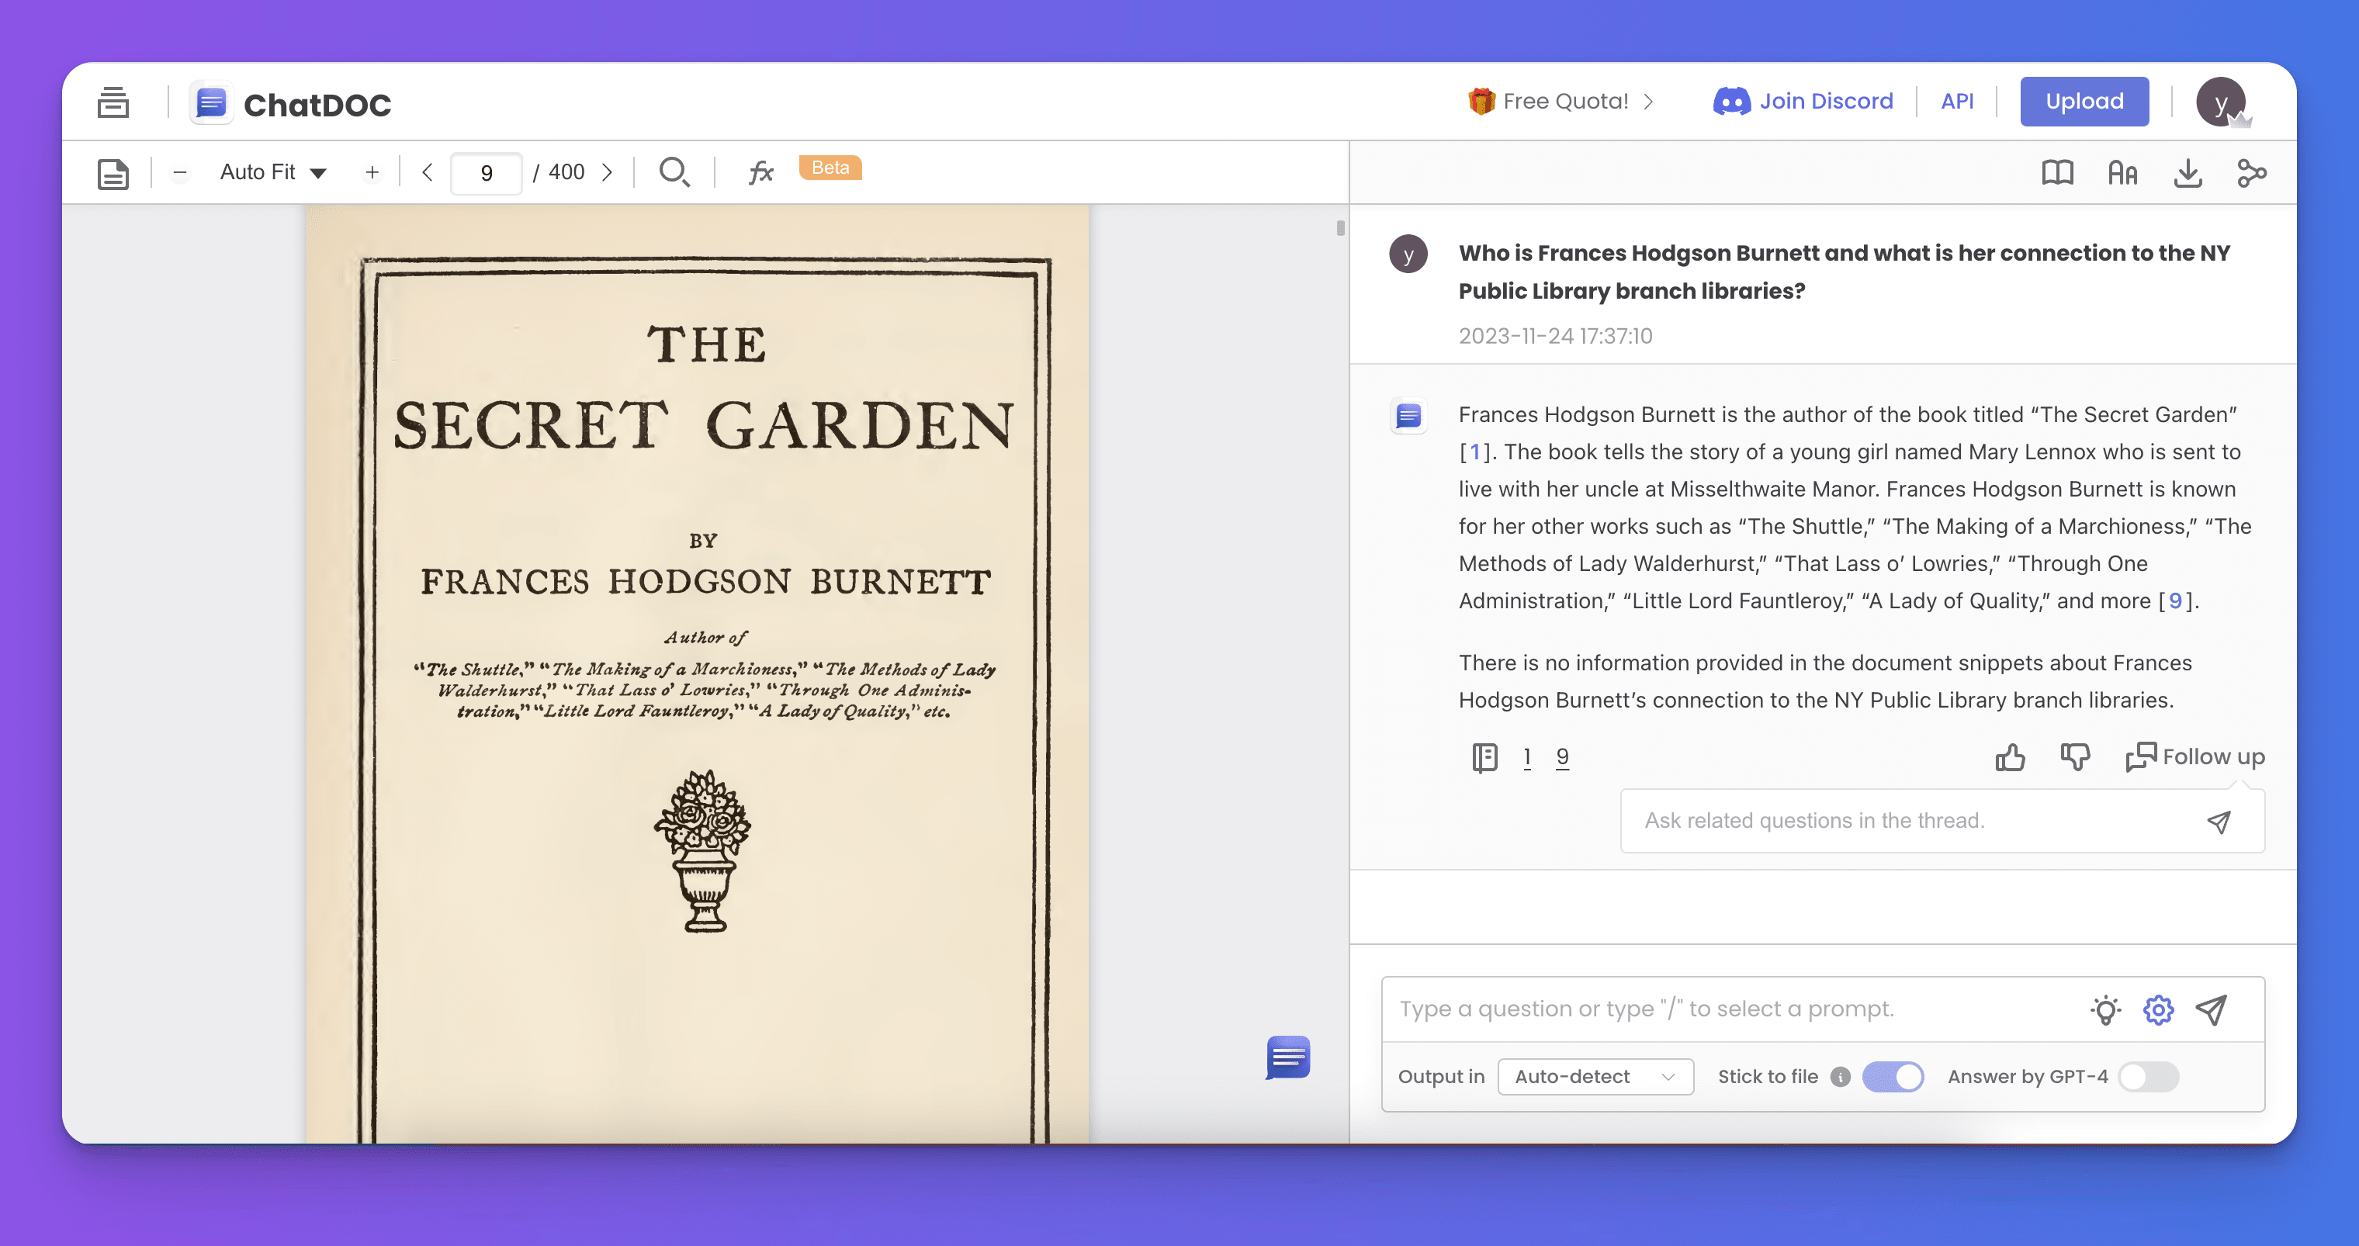Click the download icon in chat toolbar
Image resolution: width=2359 pixels, height=1246 pixels.
(2188, 172)
